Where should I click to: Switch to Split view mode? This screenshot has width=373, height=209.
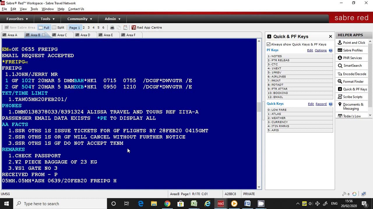(x=58, y=28)
